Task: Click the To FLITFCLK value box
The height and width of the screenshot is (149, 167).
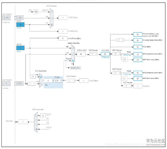Action: point(63,38)
